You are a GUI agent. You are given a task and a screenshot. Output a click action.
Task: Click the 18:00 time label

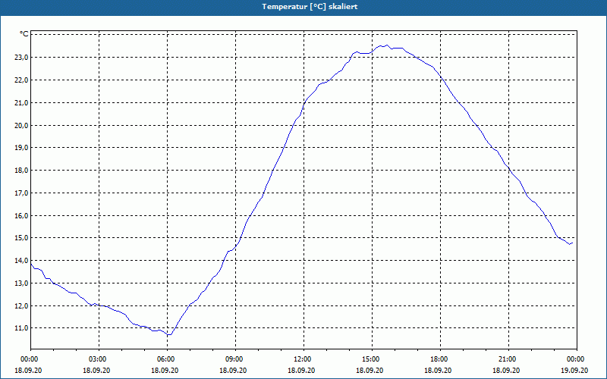click(438, 359)
